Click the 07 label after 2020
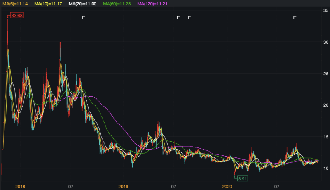This screenshot has height=190, width=330. (277, 187)
